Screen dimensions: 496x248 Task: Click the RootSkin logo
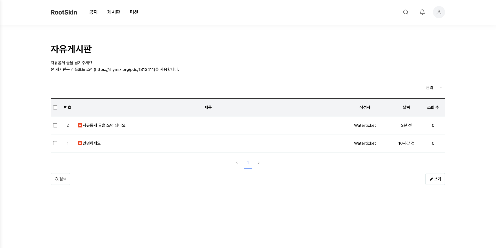[x=64, y=12]
